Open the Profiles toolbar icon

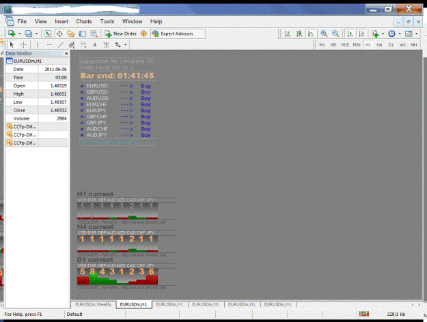point(28,33)
